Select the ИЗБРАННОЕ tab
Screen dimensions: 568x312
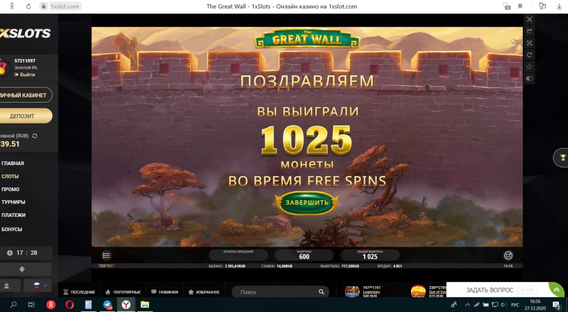204,292
